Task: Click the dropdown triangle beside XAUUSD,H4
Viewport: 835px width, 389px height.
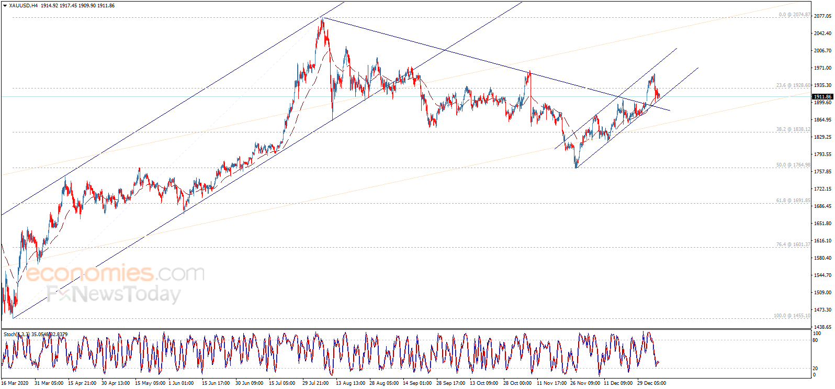Action: pos(5,6)
